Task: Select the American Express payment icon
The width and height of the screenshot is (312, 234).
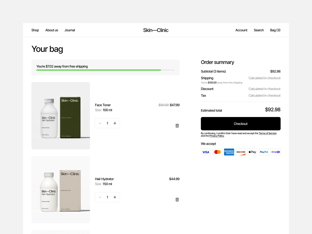Action: (229, 152)
